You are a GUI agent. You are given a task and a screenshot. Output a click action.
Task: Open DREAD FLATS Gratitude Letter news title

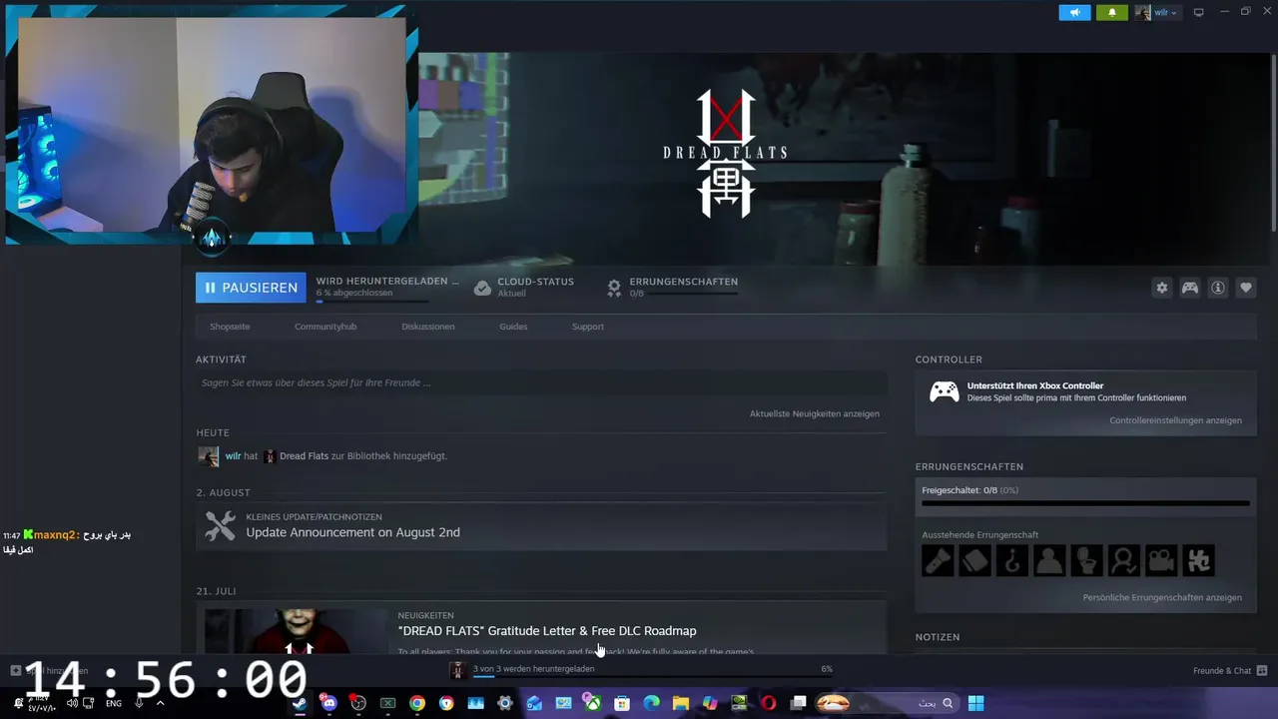click(x=547, y=631)
